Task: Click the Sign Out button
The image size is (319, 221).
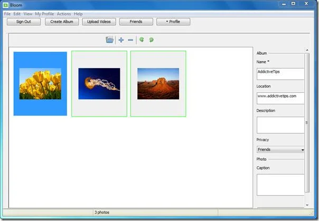Action: [x=24, y=22]
